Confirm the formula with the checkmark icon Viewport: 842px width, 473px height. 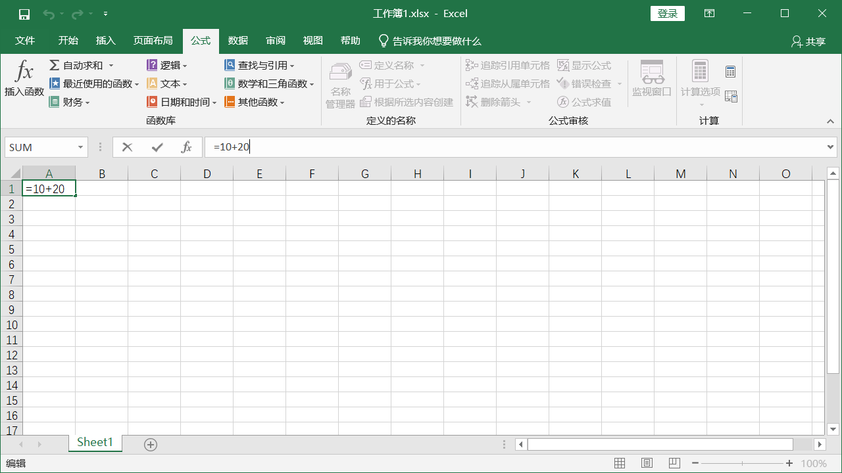pos(157,147)
